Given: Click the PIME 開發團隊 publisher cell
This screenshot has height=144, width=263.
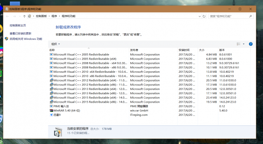Looking at the screenshot, I should pos(139,106).
